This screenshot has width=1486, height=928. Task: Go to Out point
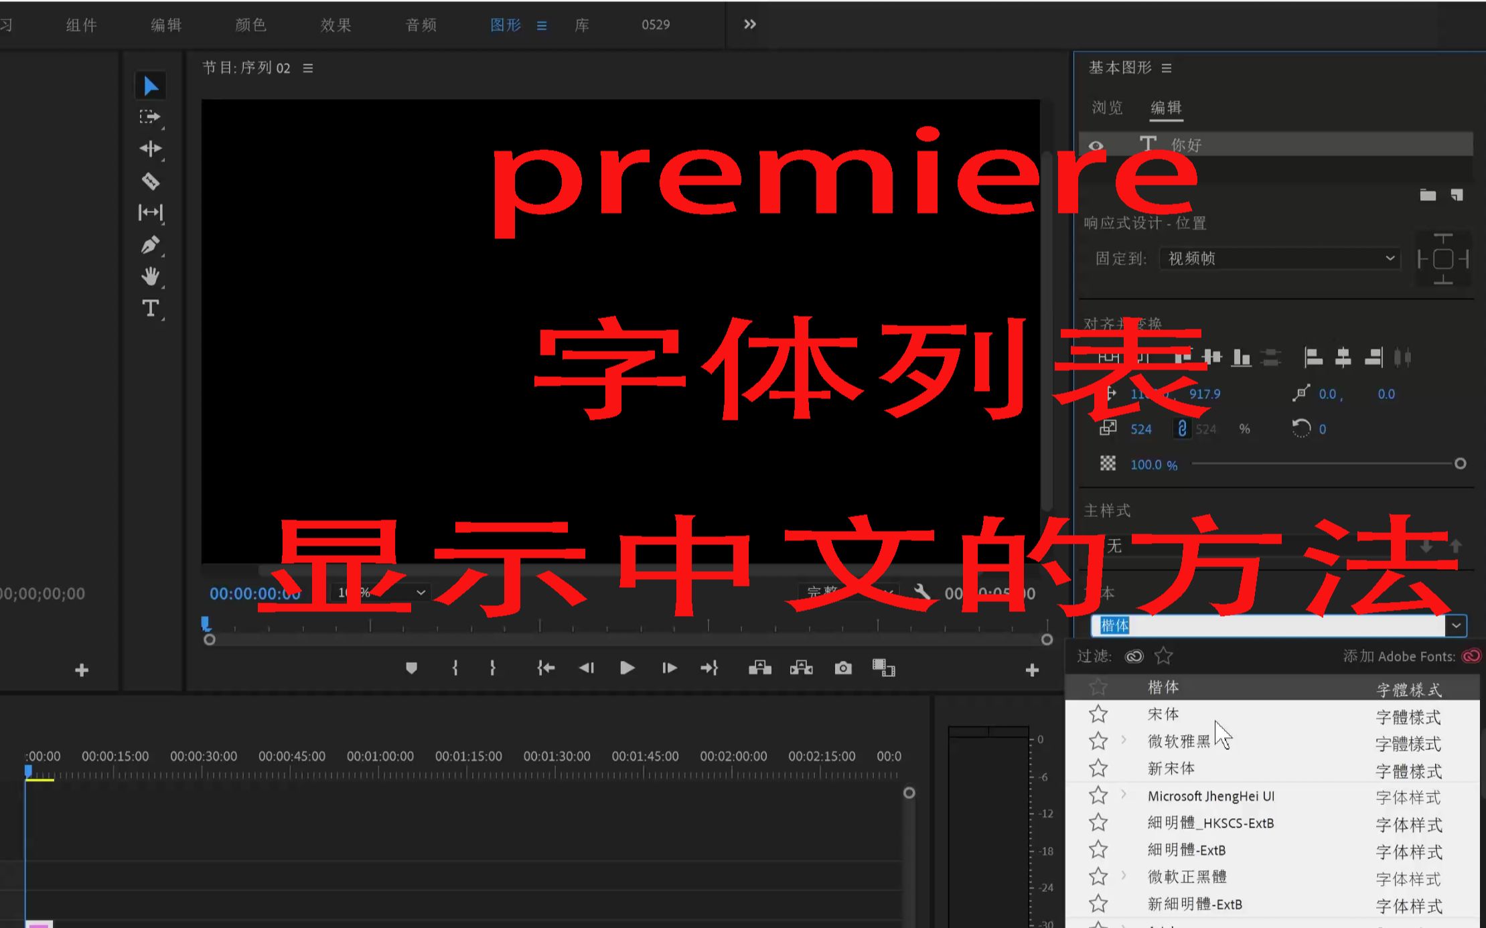[709, 668]
